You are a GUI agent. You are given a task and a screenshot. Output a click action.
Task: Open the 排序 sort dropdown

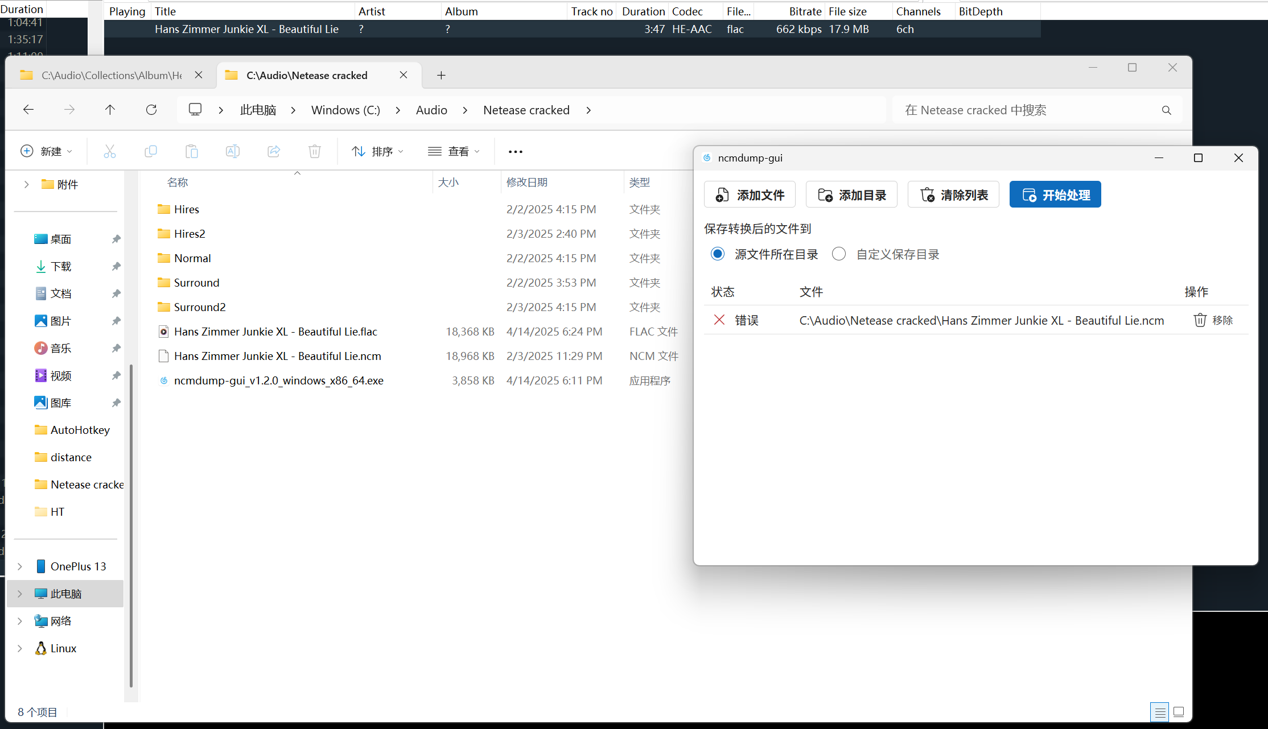(378, 151)
